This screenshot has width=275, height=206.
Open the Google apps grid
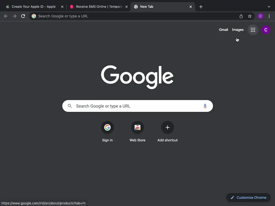(253, 30)
